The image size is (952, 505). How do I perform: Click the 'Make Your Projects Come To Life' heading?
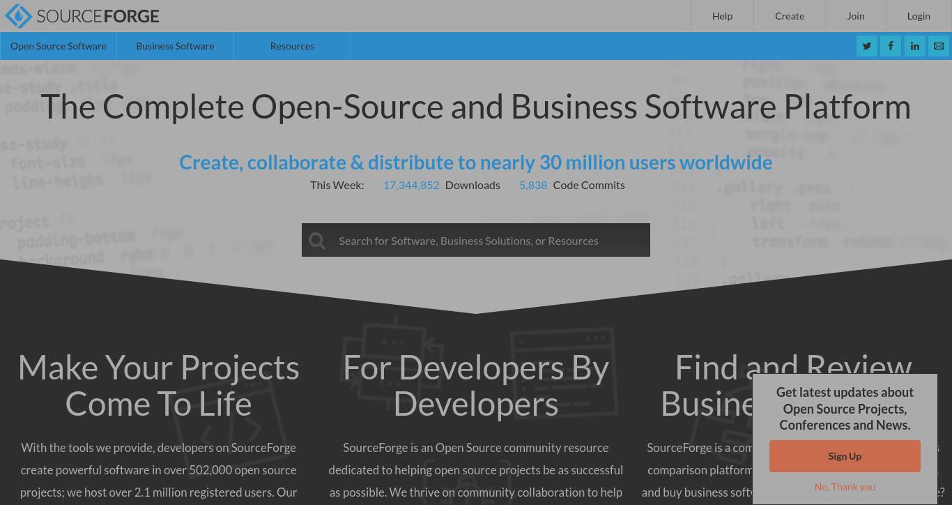[x=159, y=386]
